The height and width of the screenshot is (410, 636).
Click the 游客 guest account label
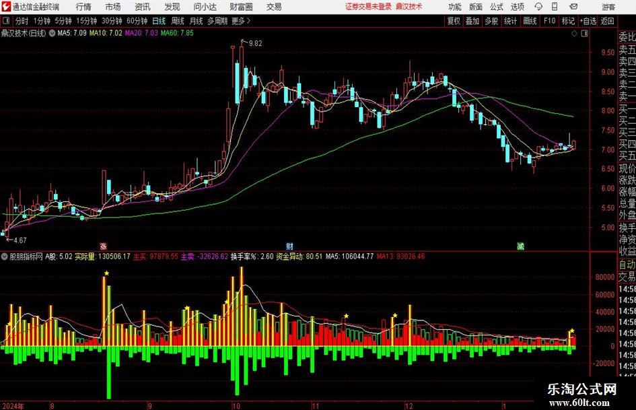(608, 7)
